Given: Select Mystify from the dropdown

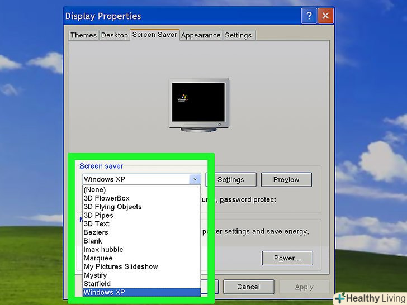Looking at the screenshot, I should pos(142,275).
